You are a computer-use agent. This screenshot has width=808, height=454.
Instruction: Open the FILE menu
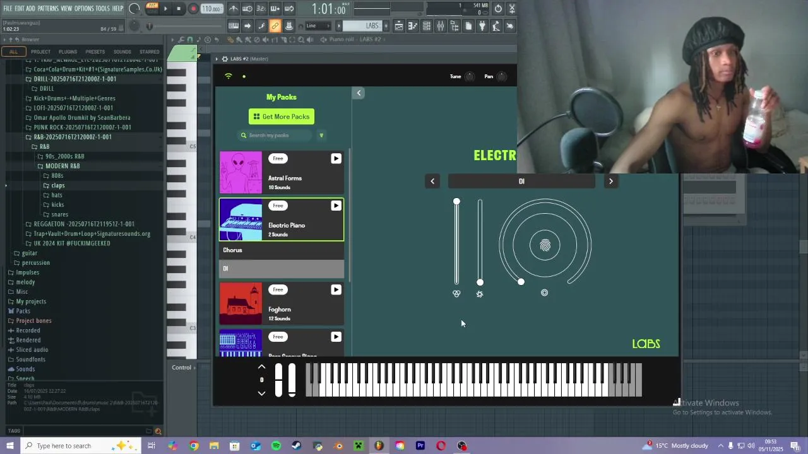click(8, 8)
